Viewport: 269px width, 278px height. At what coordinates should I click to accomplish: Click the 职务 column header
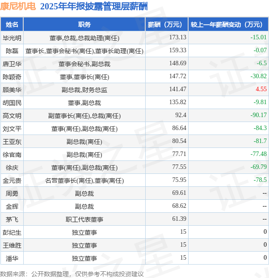click(x=84, y=25)
